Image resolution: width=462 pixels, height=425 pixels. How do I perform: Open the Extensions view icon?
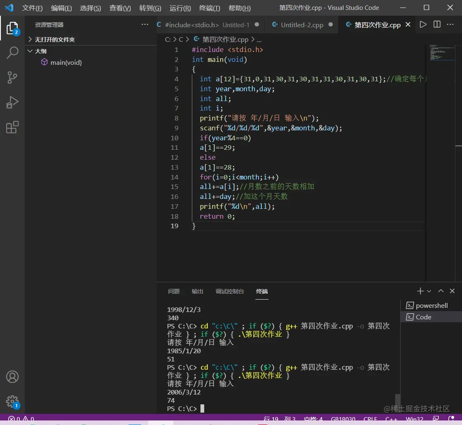[12, 127]
